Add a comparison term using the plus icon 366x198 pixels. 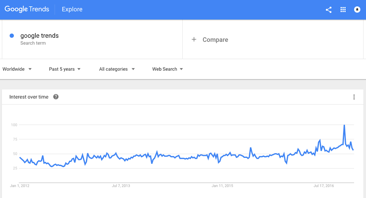click(194, 39)
